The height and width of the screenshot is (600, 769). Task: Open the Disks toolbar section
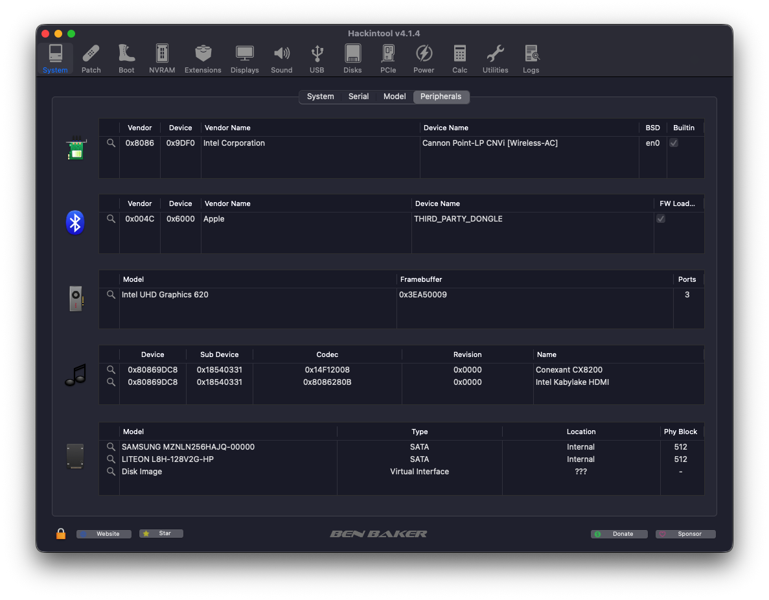[x=352, y=59]
